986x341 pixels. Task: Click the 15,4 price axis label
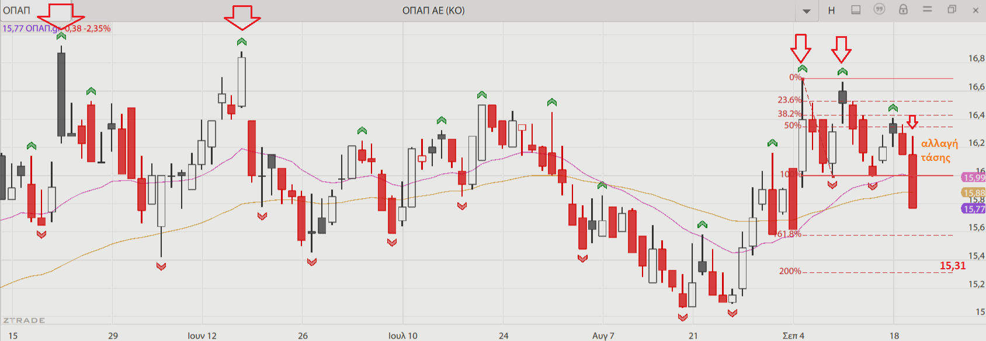click(977, 256)
